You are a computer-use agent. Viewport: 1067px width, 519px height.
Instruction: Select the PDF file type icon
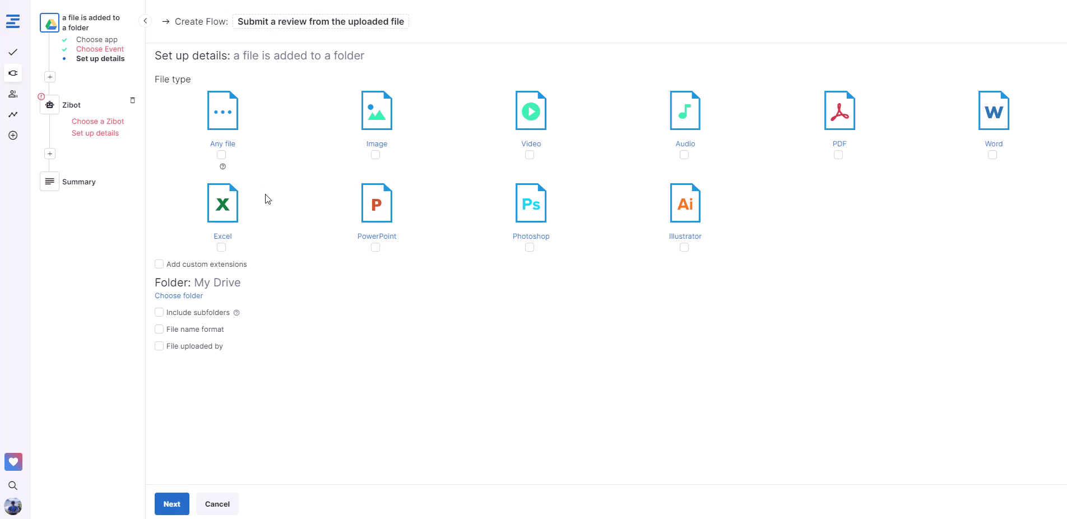839,111
